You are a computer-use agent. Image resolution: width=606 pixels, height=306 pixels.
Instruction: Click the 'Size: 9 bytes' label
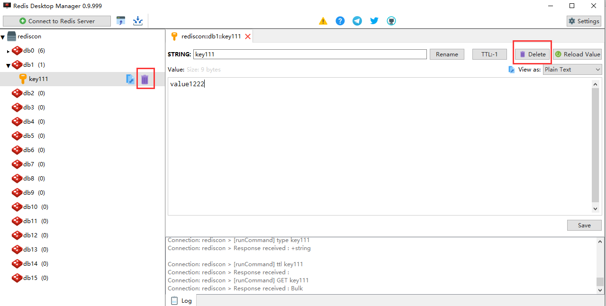point(203,70)
